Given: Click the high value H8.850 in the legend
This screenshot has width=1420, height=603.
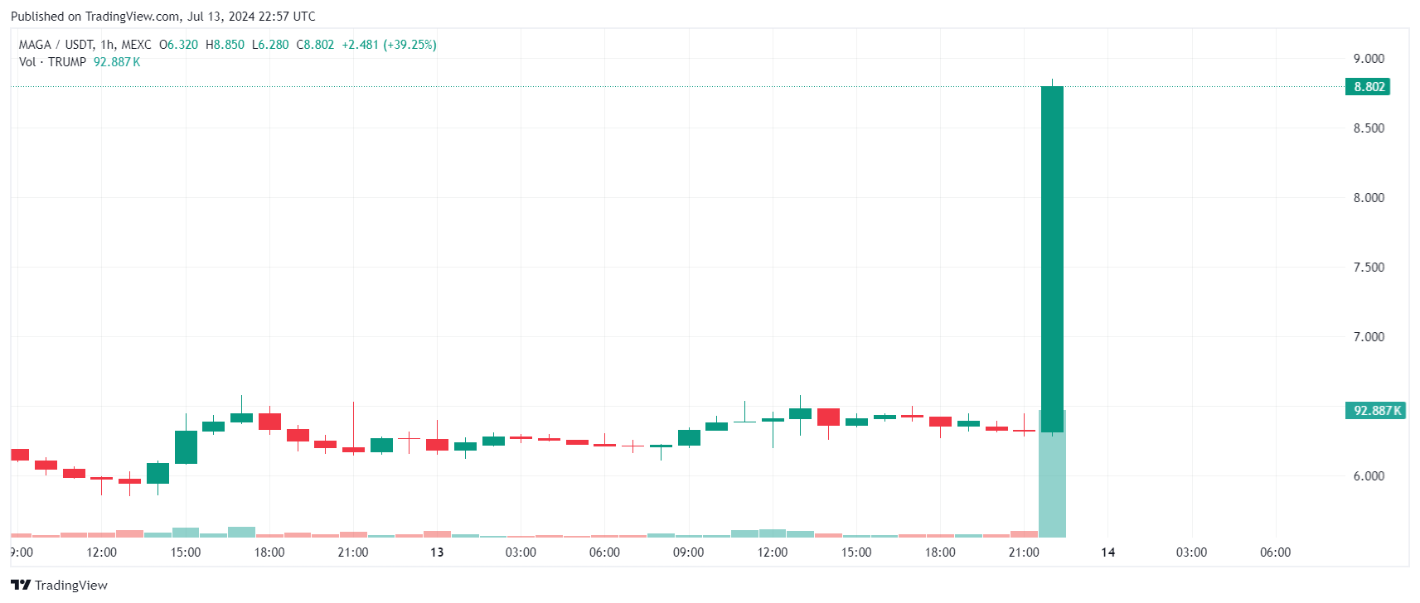Looking at the screenshot, I should click(x=225, y=45).
